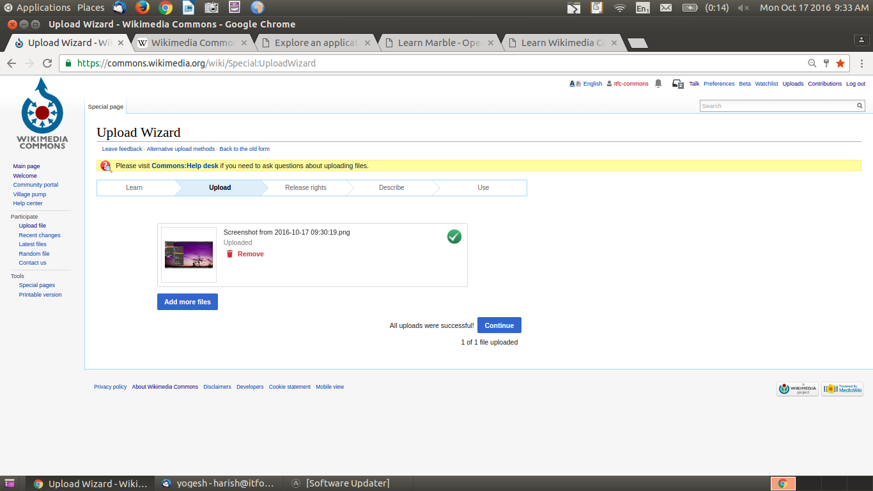The width and height of the screenshot is (873, 491).
Task: Open Printable version under Tools
Action: pos(40,295)
